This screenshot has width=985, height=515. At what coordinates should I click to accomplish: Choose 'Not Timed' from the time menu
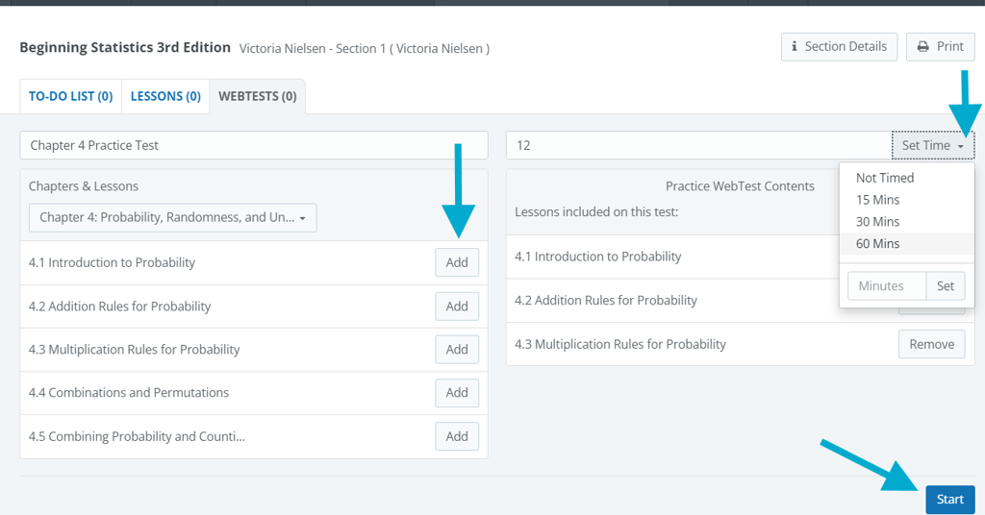(x=885, y=178)
